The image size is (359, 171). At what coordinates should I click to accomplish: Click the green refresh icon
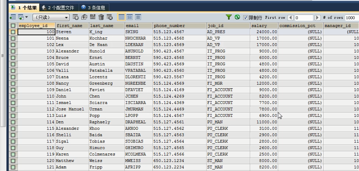[x=237, y=17]
